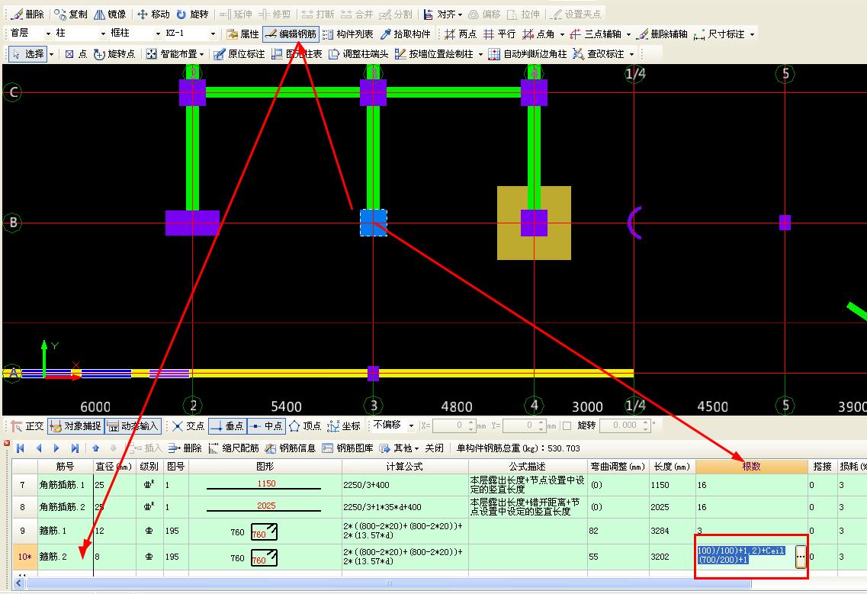Click 筋号 column header
867x594 pixels.
click(x=66, y=466)
